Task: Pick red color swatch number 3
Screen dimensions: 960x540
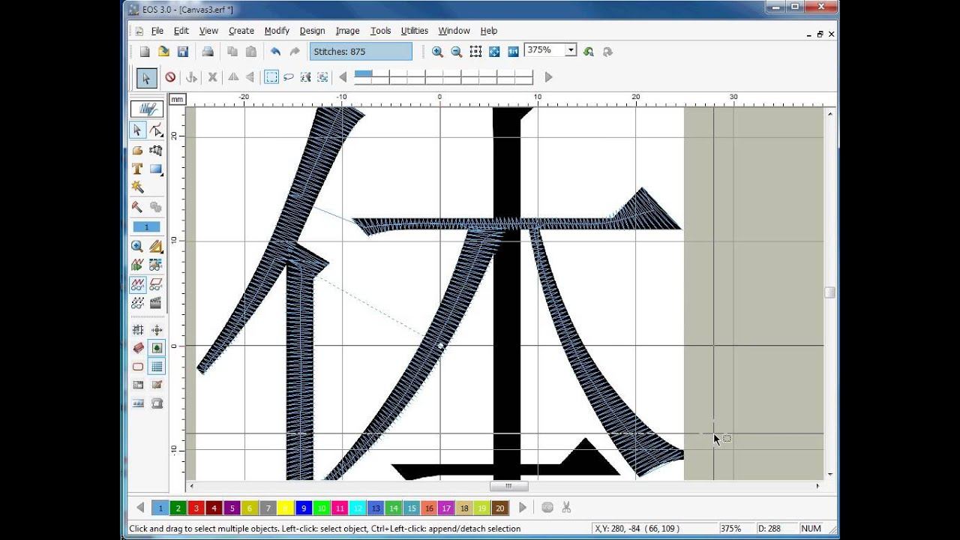Action: pyautogui.click(x=196, y=508)
